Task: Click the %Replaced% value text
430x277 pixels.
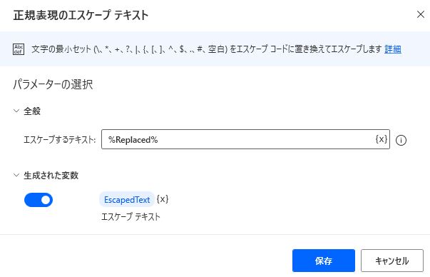Action: point(133,140)
